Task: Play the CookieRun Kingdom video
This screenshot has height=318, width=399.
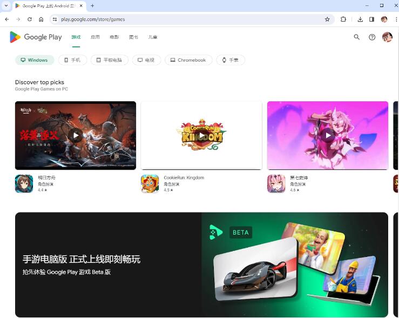Action: [x=201, y=135]
